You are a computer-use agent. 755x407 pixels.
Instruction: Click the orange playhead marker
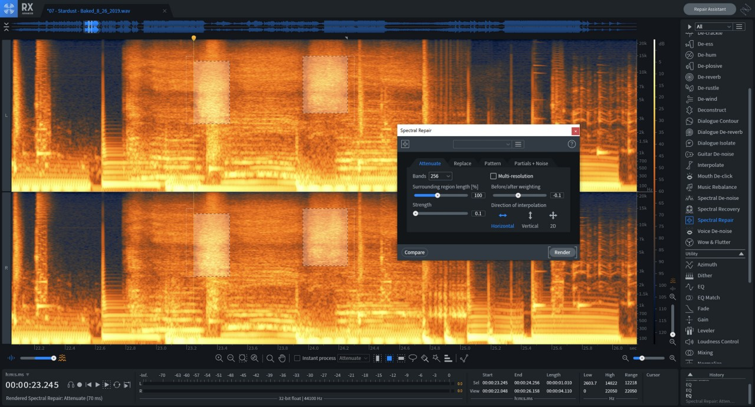193,38
